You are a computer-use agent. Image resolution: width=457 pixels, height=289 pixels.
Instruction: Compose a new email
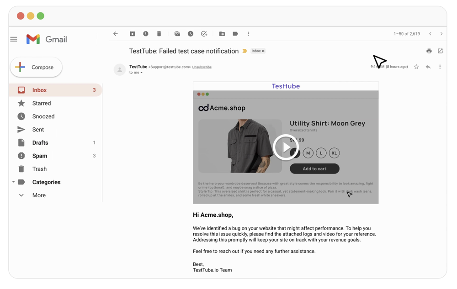pos(36,67)
